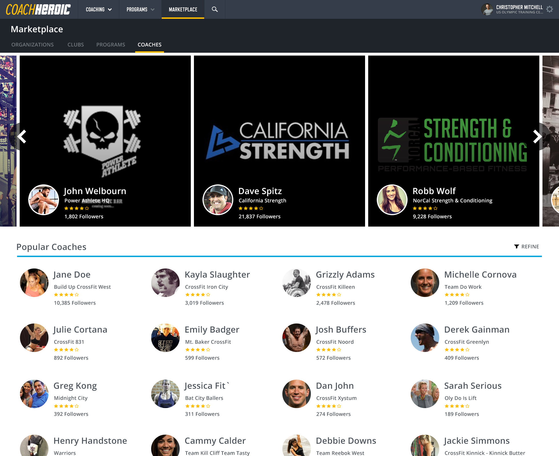This screenshot has height=456, width=559.
Task: Advance to the next carousel slide
Action: click(x=537, y=137)
